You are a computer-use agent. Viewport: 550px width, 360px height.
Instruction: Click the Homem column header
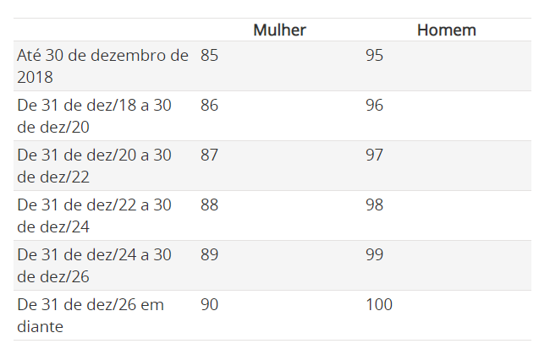[x=447, y=30]
